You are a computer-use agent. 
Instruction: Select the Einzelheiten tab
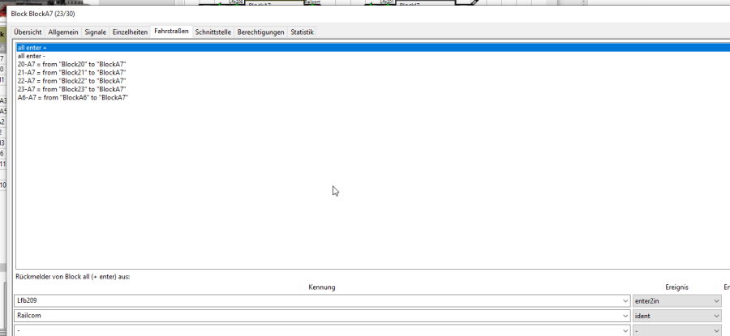[130, 32]
